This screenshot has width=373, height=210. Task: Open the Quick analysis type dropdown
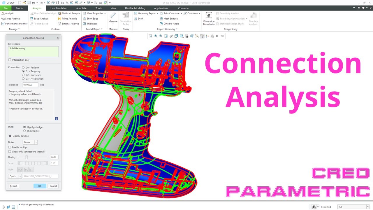[x=20, y=176]
